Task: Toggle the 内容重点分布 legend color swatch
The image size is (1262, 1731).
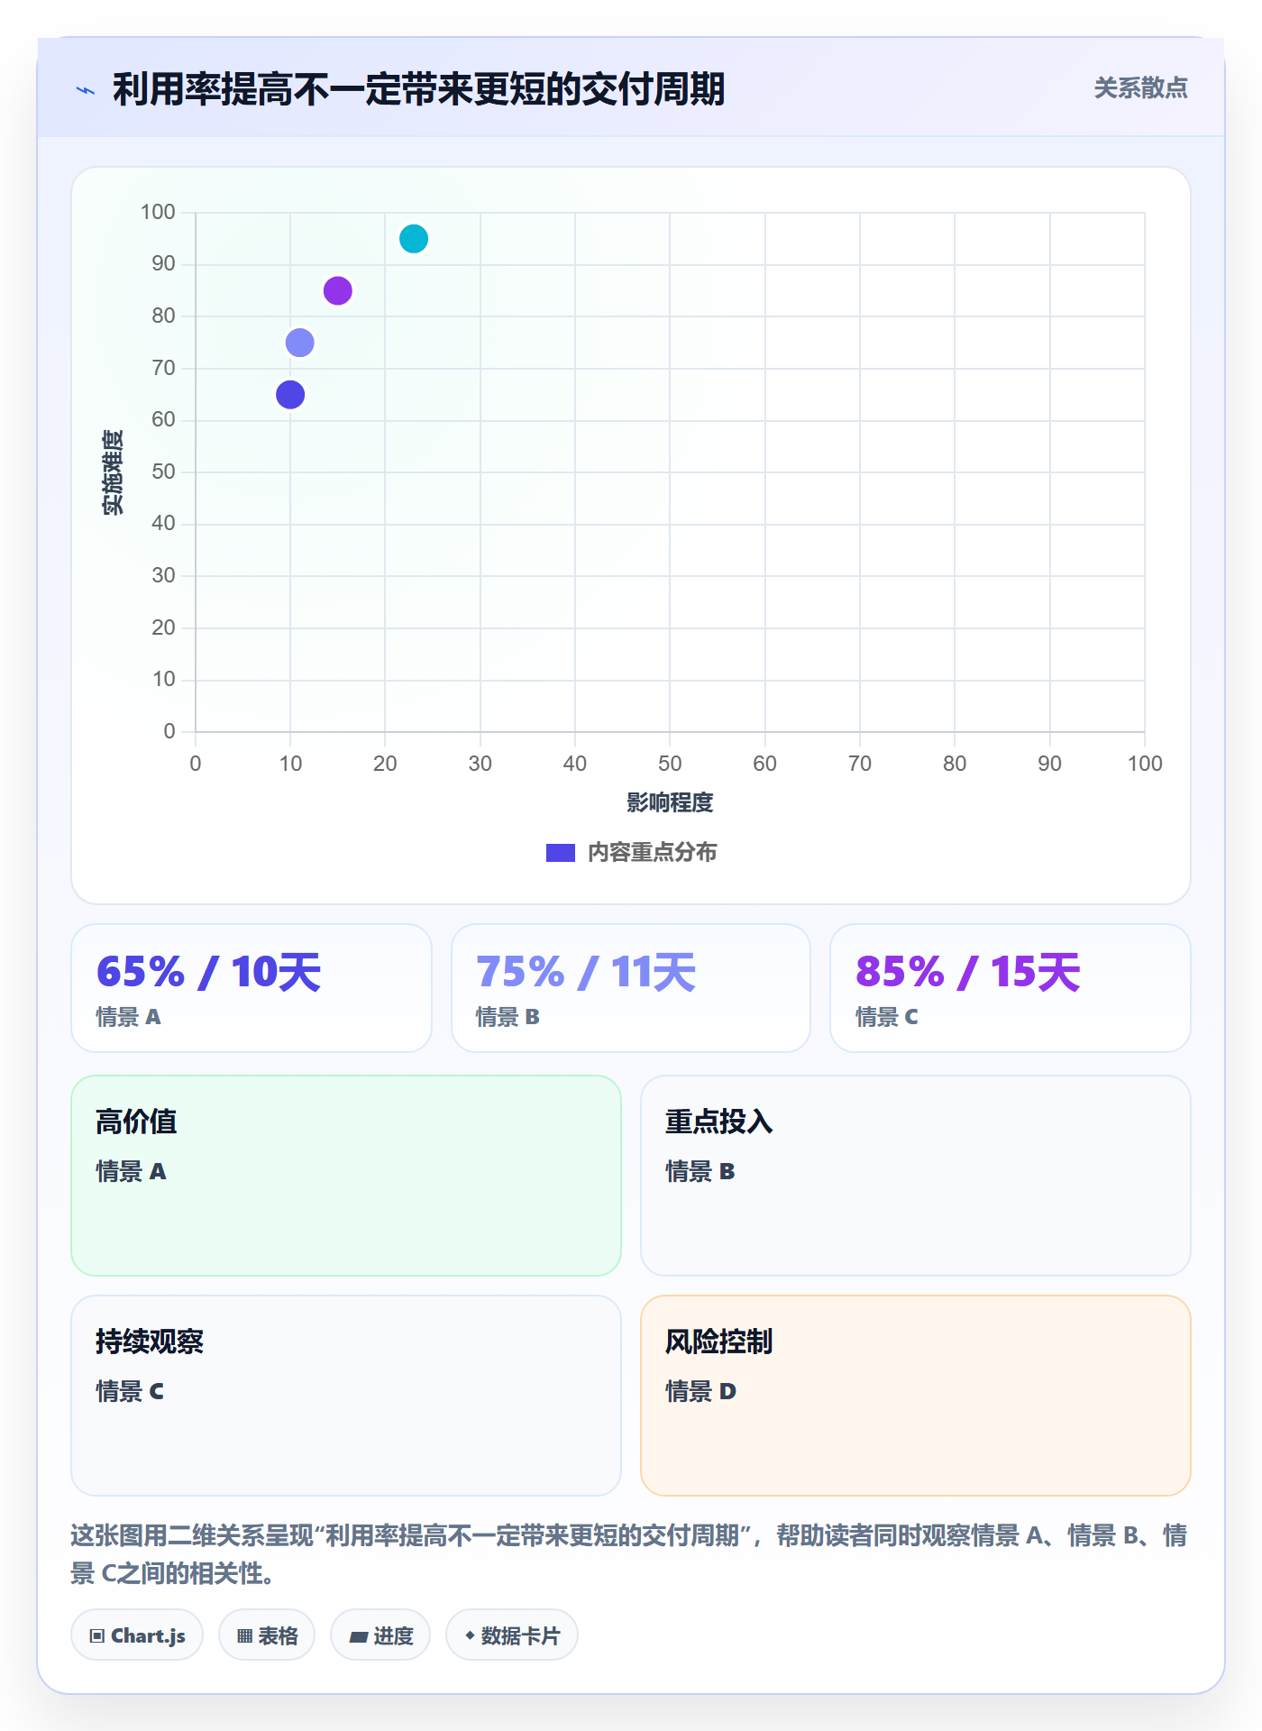Action: point(560,853)
